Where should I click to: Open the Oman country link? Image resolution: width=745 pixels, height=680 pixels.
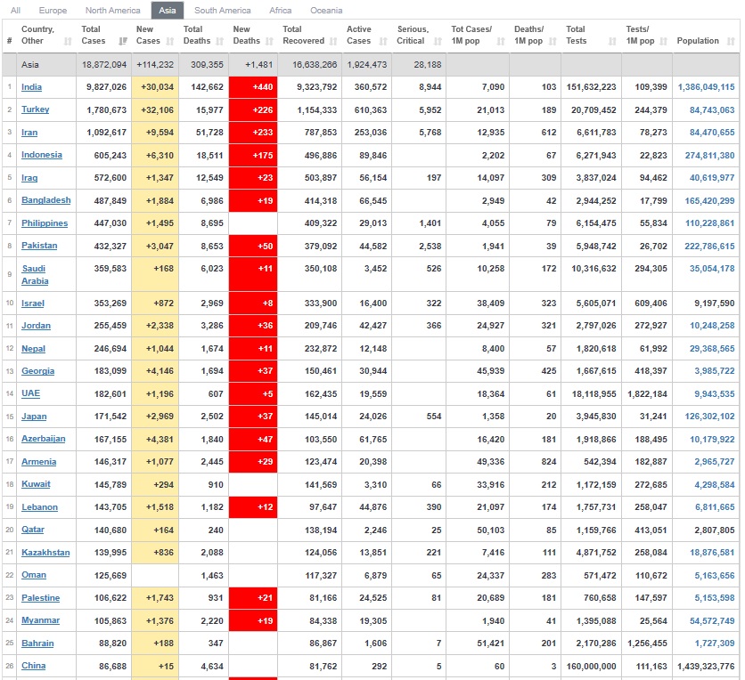pyautogui.click(x=34, y=575)
